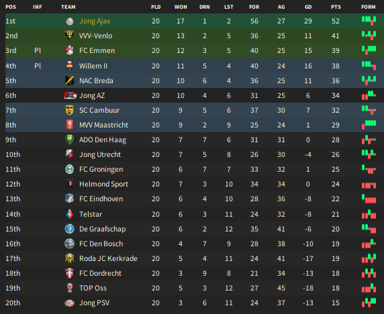Click the SC Cambuur crest
Screen dimensions: 384x314
pyautogui.click(x=70, y=110)
